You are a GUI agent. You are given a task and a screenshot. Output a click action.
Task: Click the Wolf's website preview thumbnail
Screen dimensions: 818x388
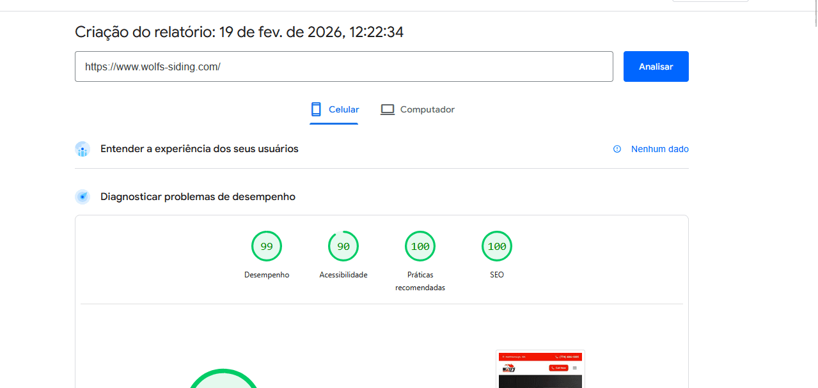coord(540,369)
